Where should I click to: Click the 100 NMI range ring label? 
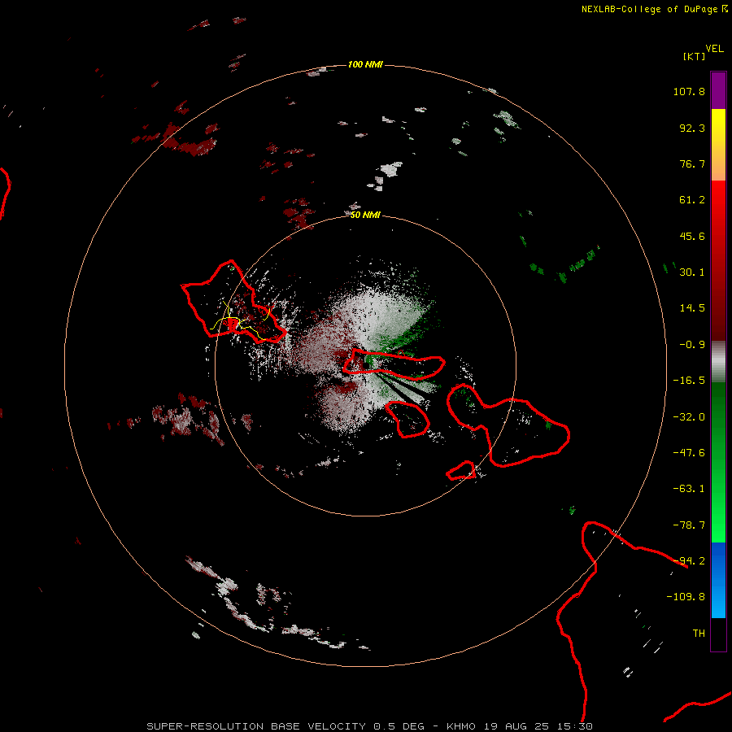coord(365,64)
